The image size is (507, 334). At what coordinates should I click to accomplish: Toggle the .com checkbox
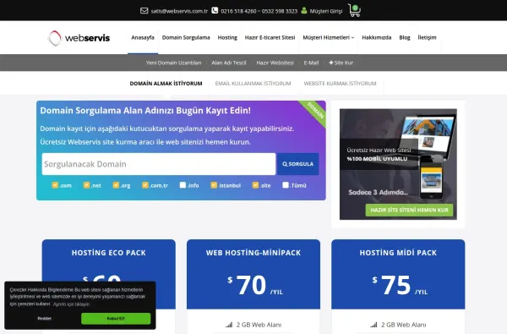(x=55, y=185)
